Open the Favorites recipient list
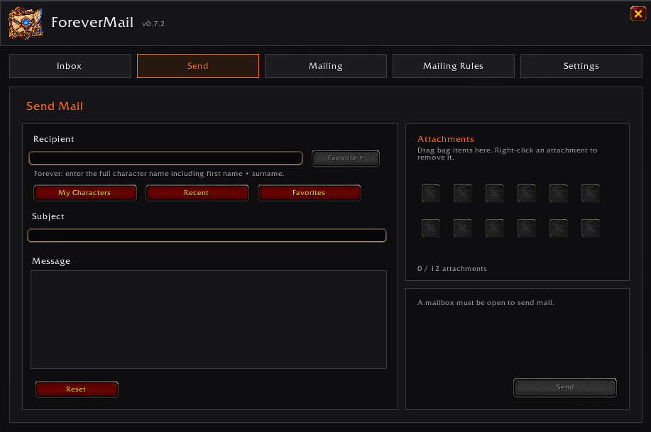 point(310,193)
